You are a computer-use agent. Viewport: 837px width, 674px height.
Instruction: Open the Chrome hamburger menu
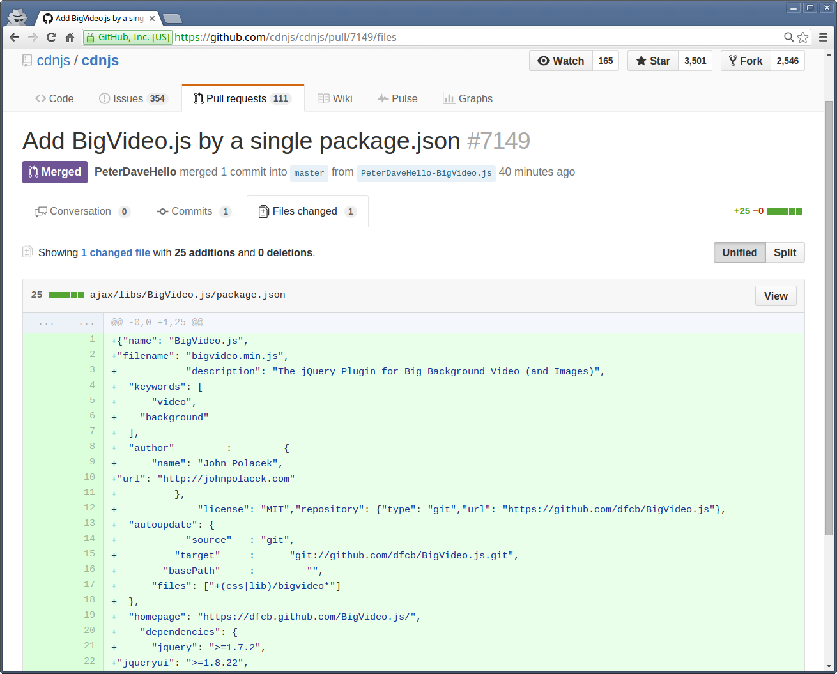point(823,37)
